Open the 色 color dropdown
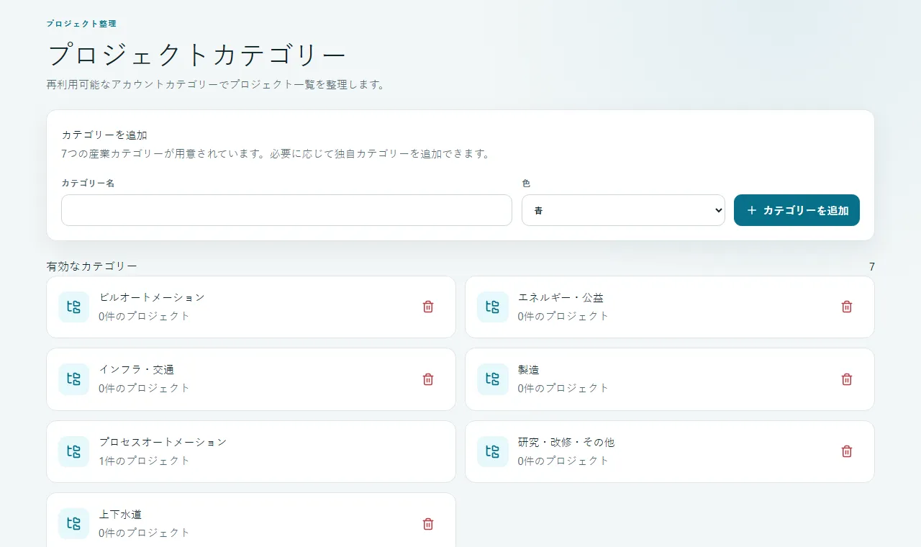The height and width of the screenshot is (547, 921). [x=623, y=210]
